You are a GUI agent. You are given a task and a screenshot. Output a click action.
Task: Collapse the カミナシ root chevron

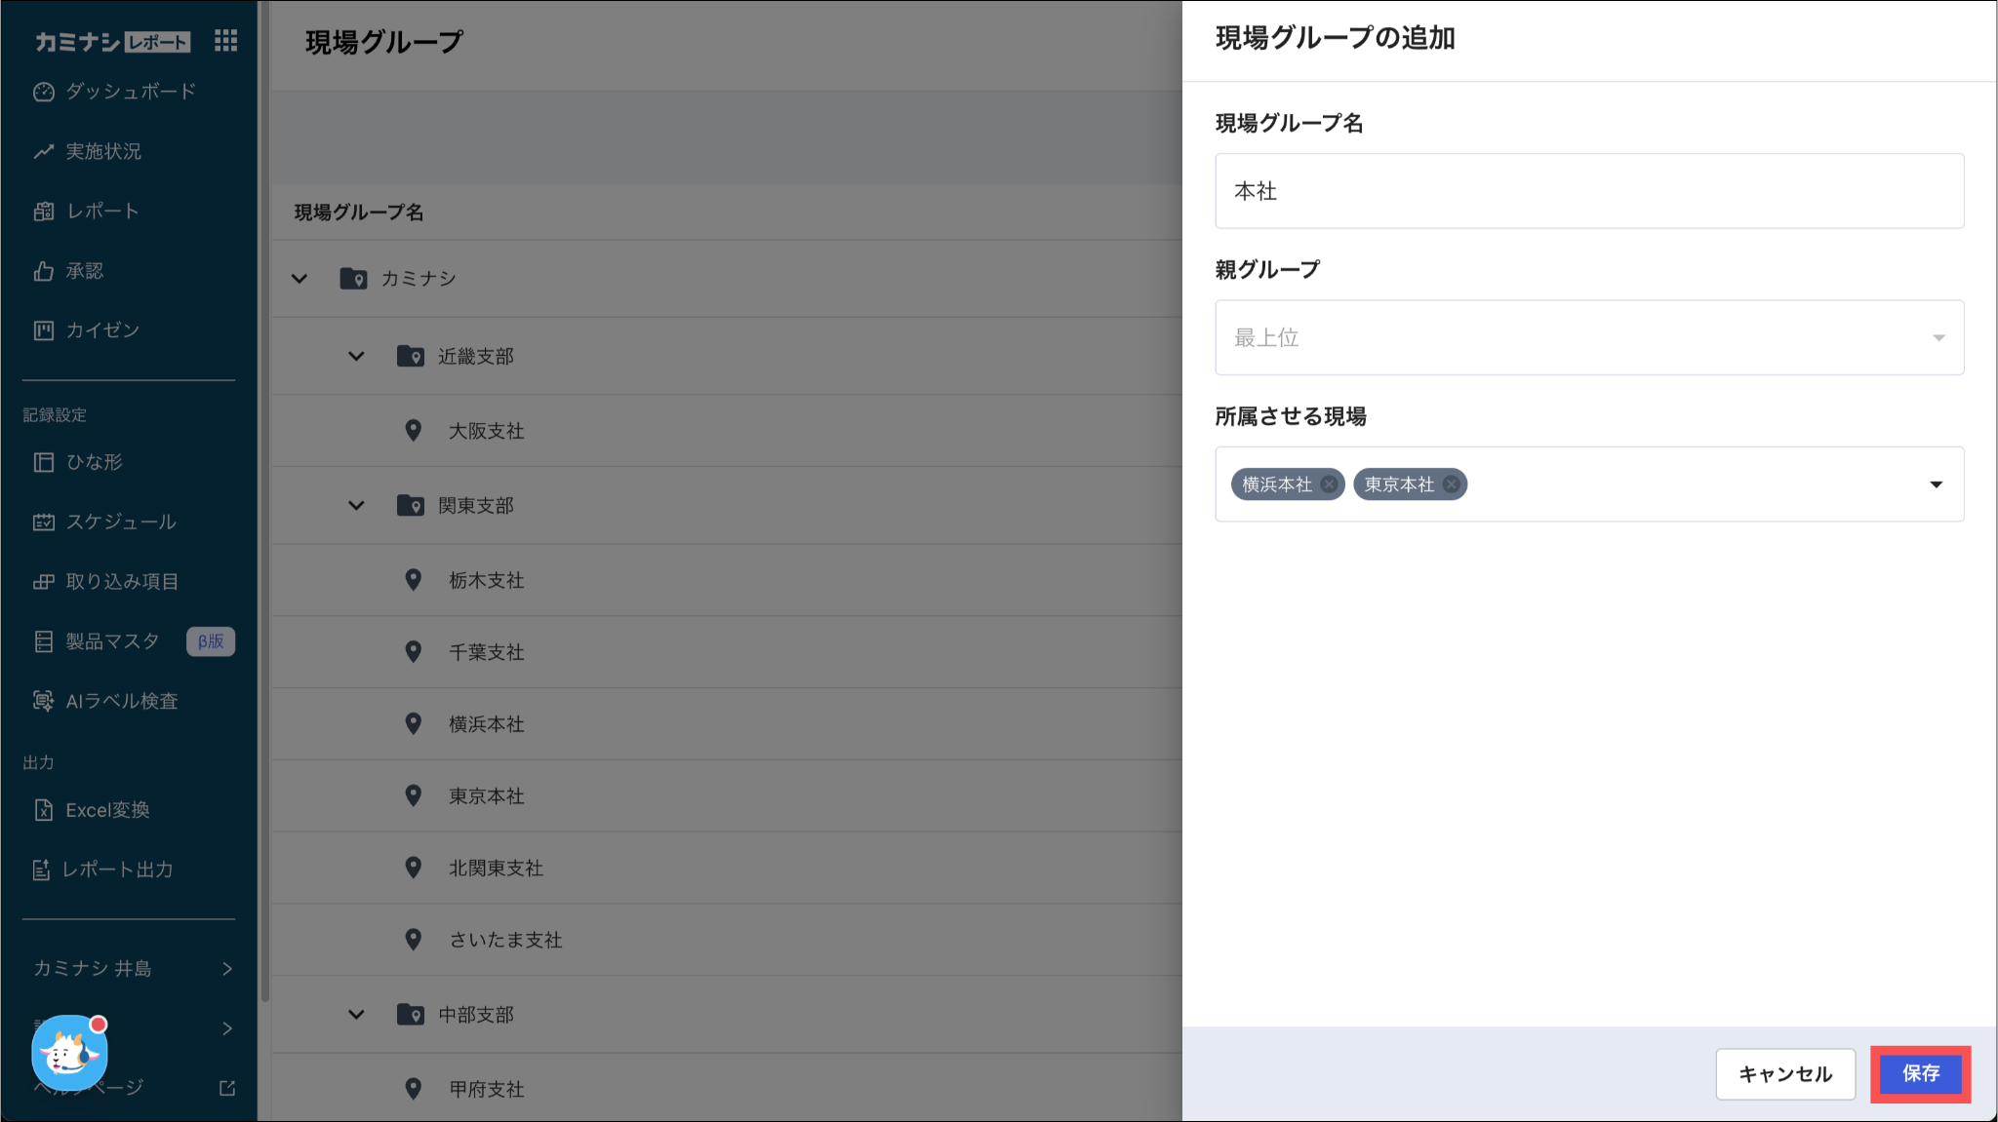[300, 279]
